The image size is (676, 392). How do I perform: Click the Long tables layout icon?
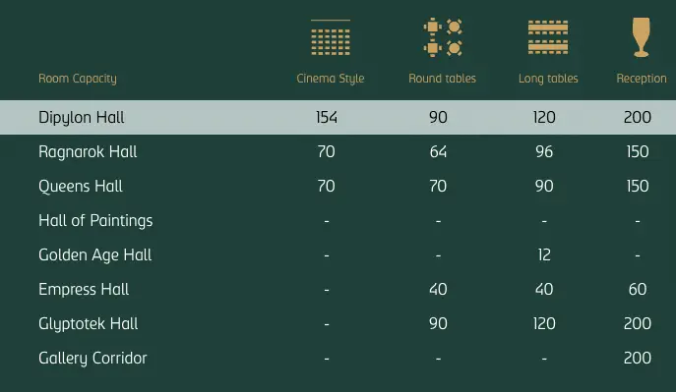(x=548, y=37)
